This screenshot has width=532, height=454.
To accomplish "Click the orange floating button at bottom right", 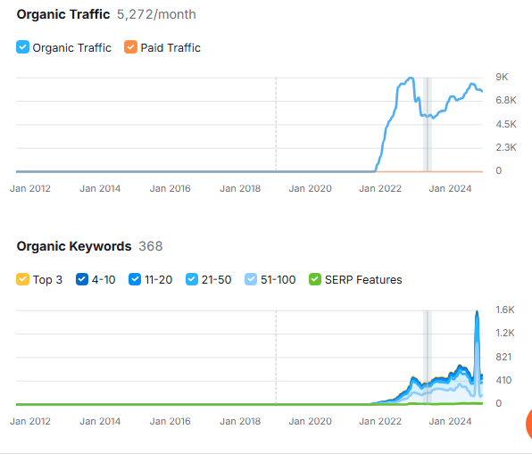I will tap(529, 424).
